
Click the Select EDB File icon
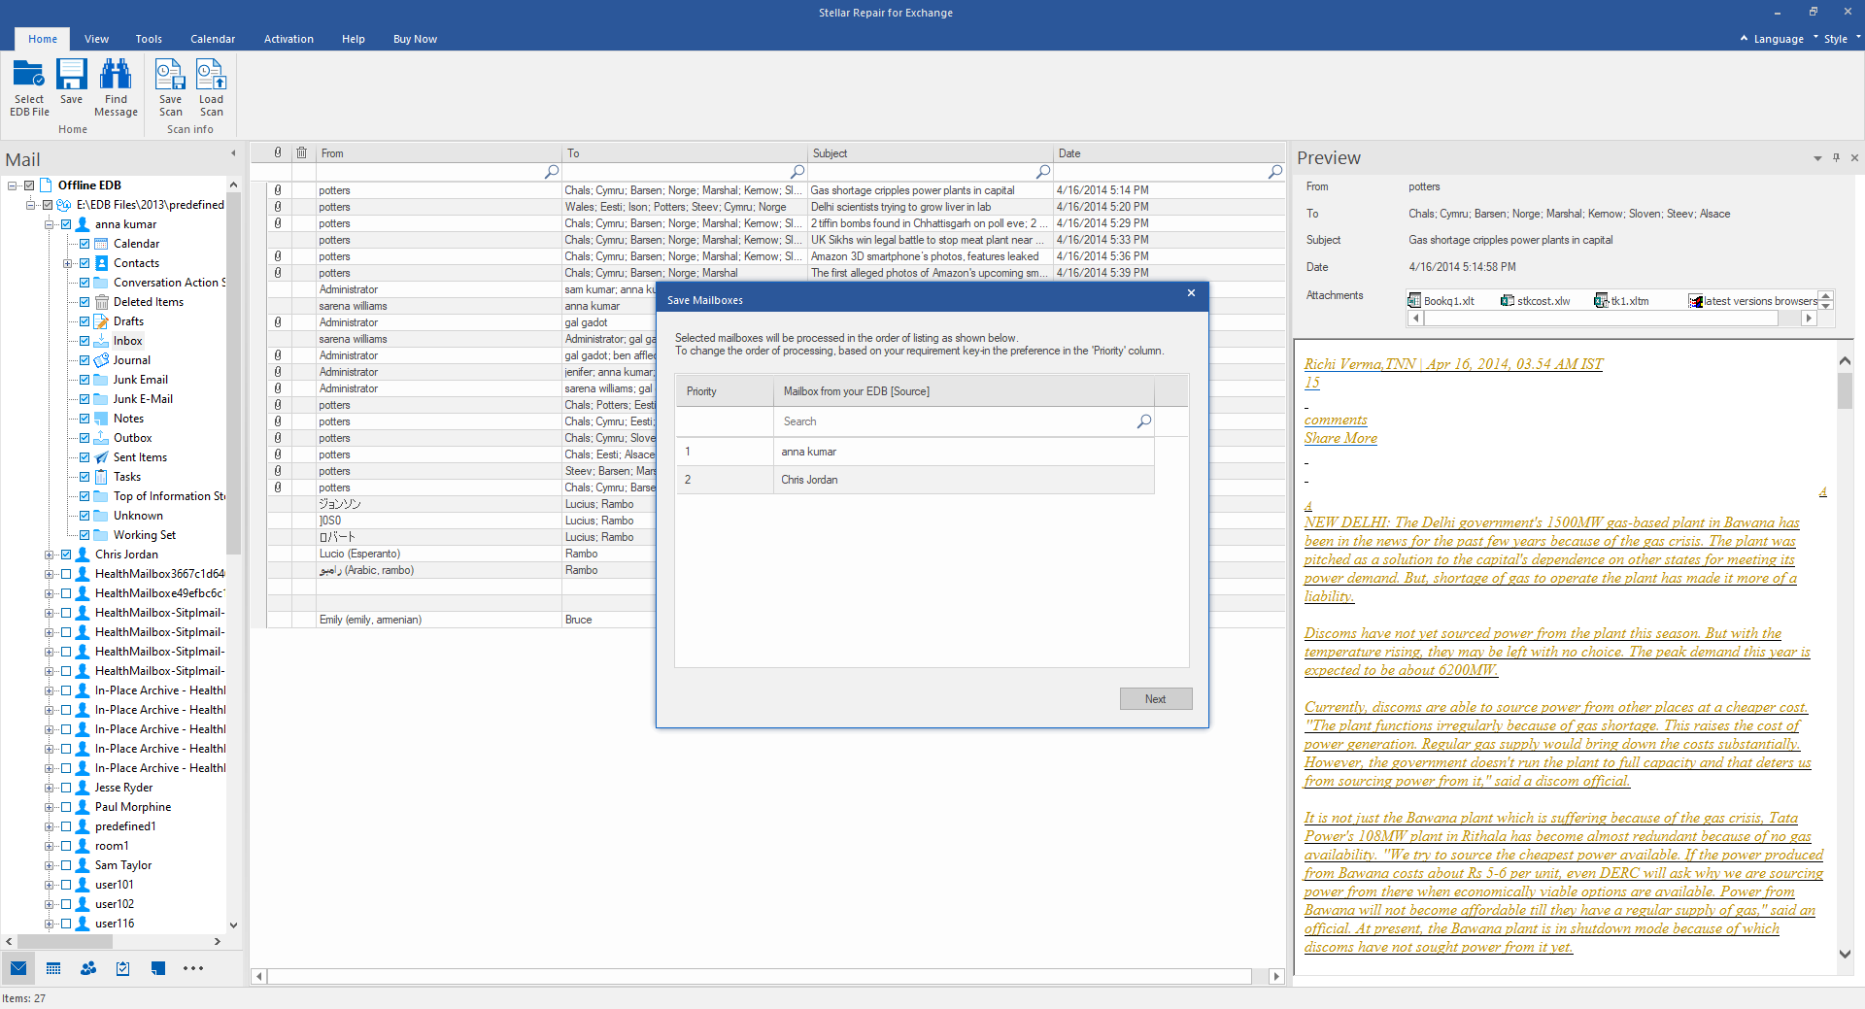[x=28, y=75]
